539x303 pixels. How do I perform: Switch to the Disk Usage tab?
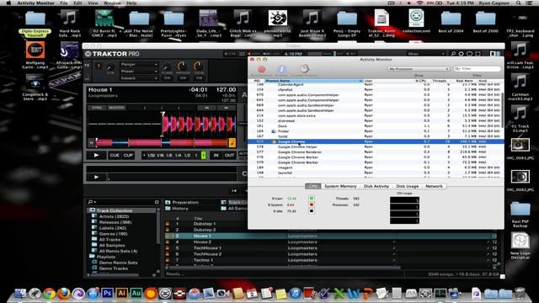pos(408,186)
